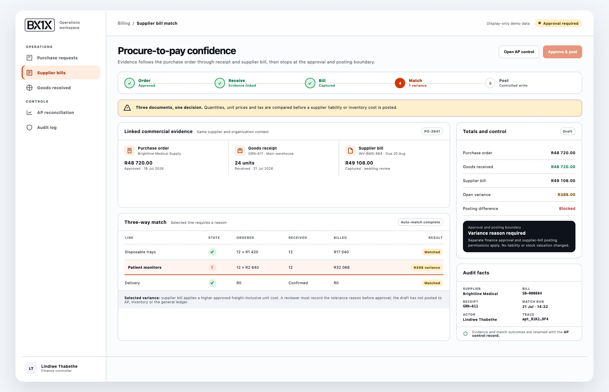Click shield icon beside AP control record note
The width and height of the screenshot is (609, 392).
pyautogui.click(x=466, y=334)
